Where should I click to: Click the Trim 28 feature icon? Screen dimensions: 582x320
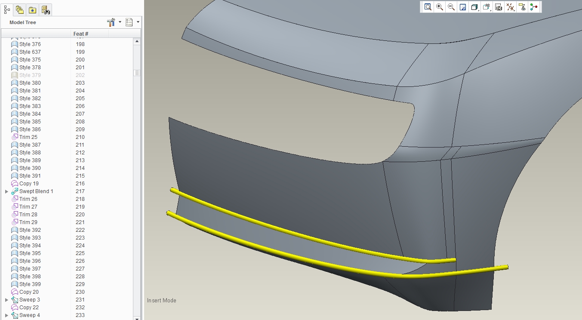[14, 215]
